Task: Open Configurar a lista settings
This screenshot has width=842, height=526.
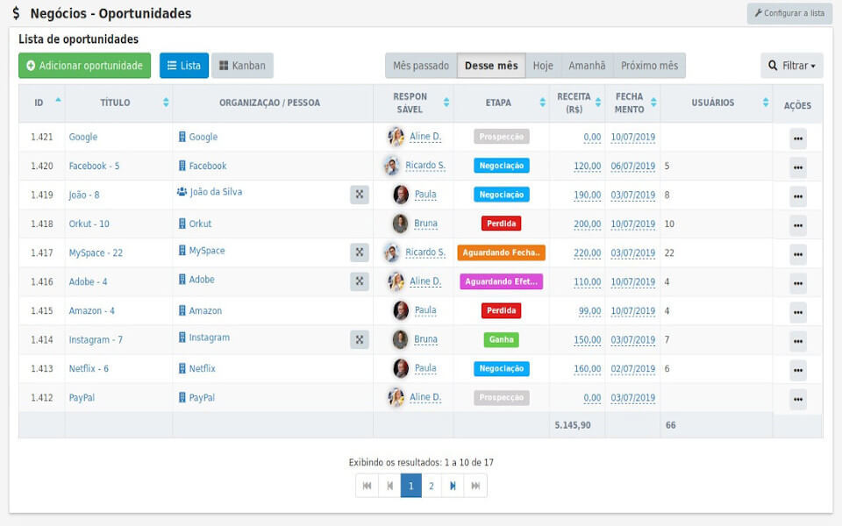Action: pos(789,13)
